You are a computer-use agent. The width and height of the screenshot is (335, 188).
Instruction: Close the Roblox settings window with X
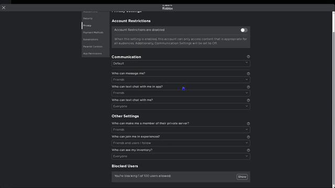pyautogui.click(x=4, y=8)
